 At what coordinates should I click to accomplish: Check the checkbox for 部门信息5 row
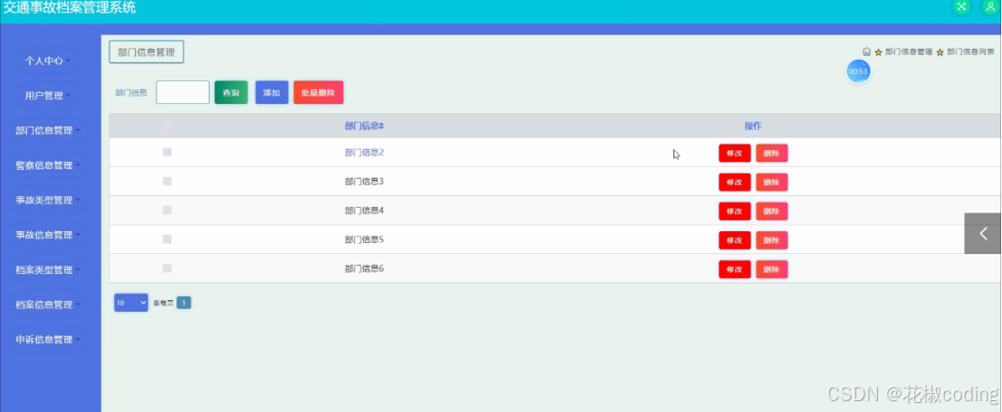167,239
